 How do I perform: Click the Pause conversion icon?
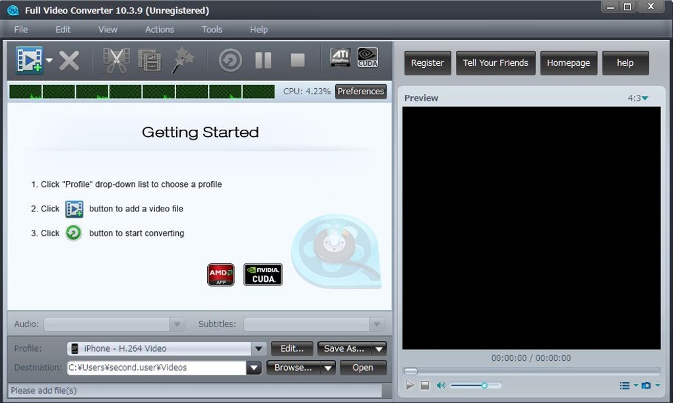[263, 61]
